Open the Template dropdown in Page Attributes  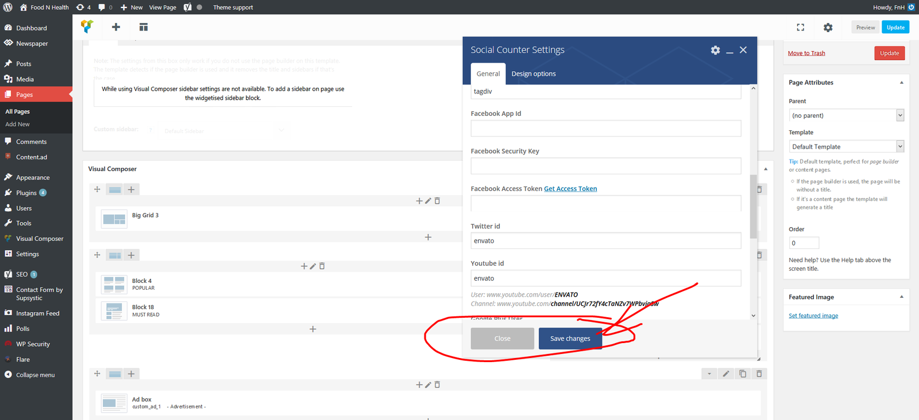846,147
